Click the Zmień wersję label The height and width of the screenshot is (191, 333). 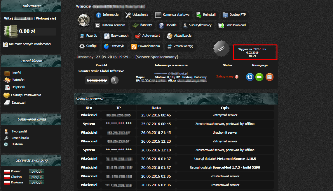point(183,46)
